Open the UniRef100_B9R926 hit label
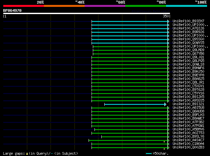The image size is (210, 156). (188, 32)
